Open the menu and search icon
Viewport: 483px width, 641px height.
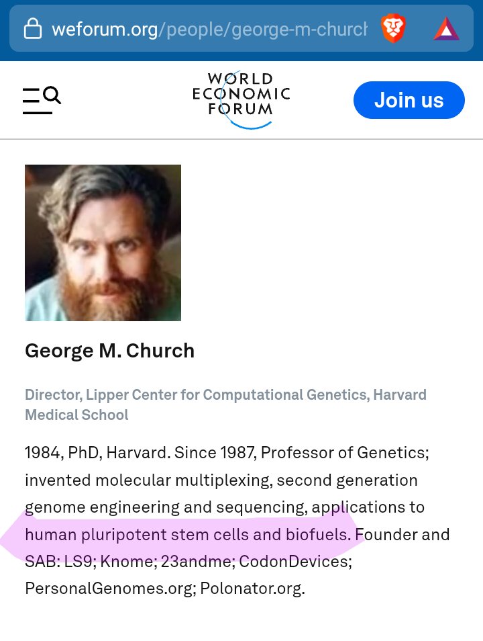point(42,100)
